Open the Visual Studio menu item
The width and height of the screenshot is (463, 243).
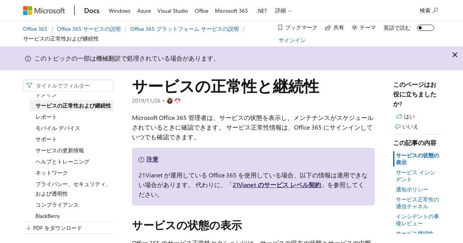(173, 11)
